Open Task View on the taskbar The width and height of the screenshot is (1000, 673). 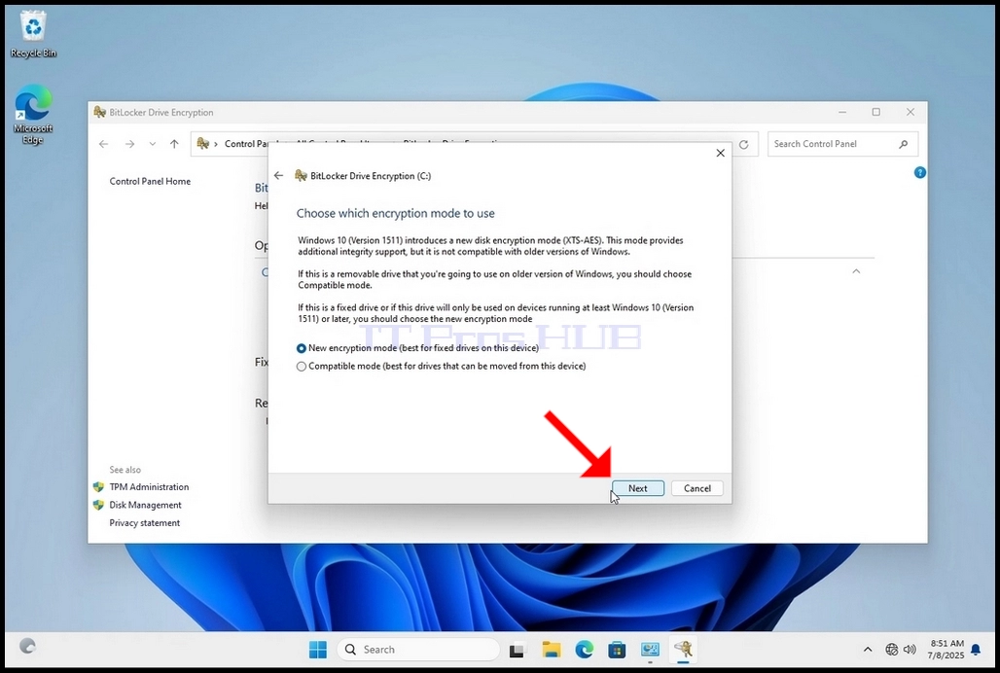tap(518, 650)
